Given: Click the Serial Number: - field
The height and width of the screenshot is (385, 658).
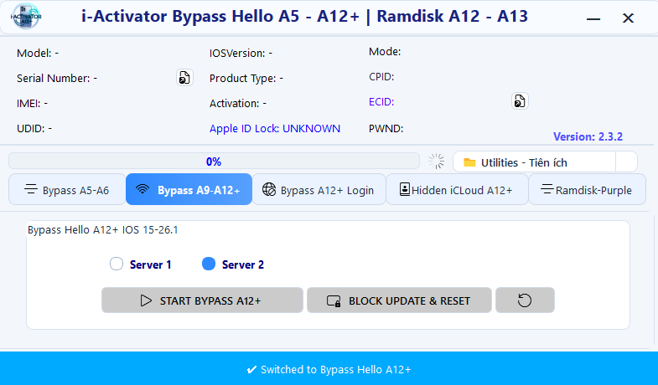Looking at the screenshot, I should click(x=57, y=79).
